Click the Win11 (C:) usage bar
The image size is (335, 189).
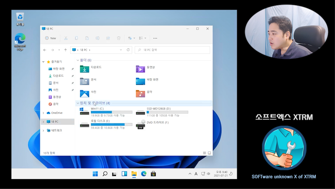coord(112,112)
